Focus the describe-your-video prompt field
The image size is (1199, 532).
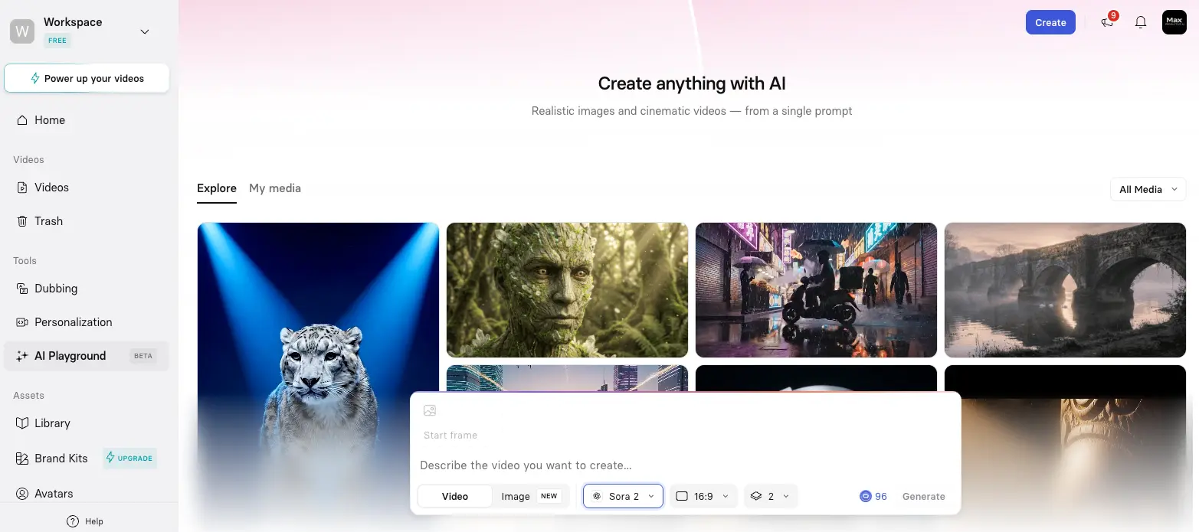pos(686,465)
